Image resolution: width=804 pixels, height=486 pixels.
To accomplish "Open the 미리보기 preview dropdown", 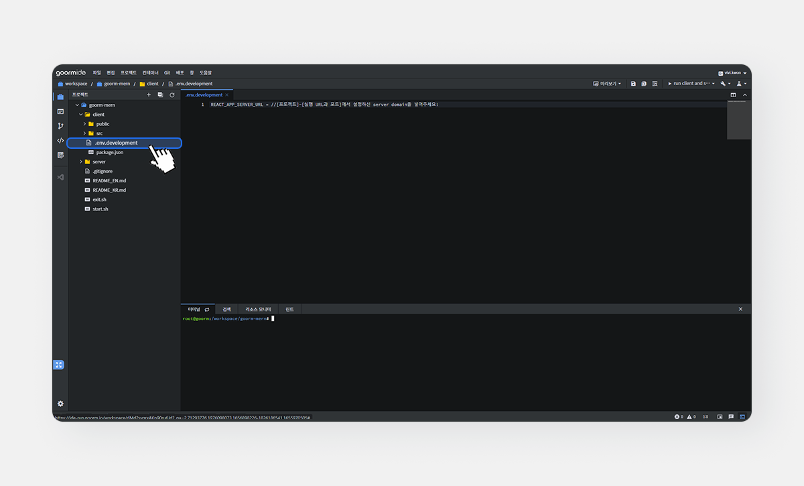I will tap(607, 84).
